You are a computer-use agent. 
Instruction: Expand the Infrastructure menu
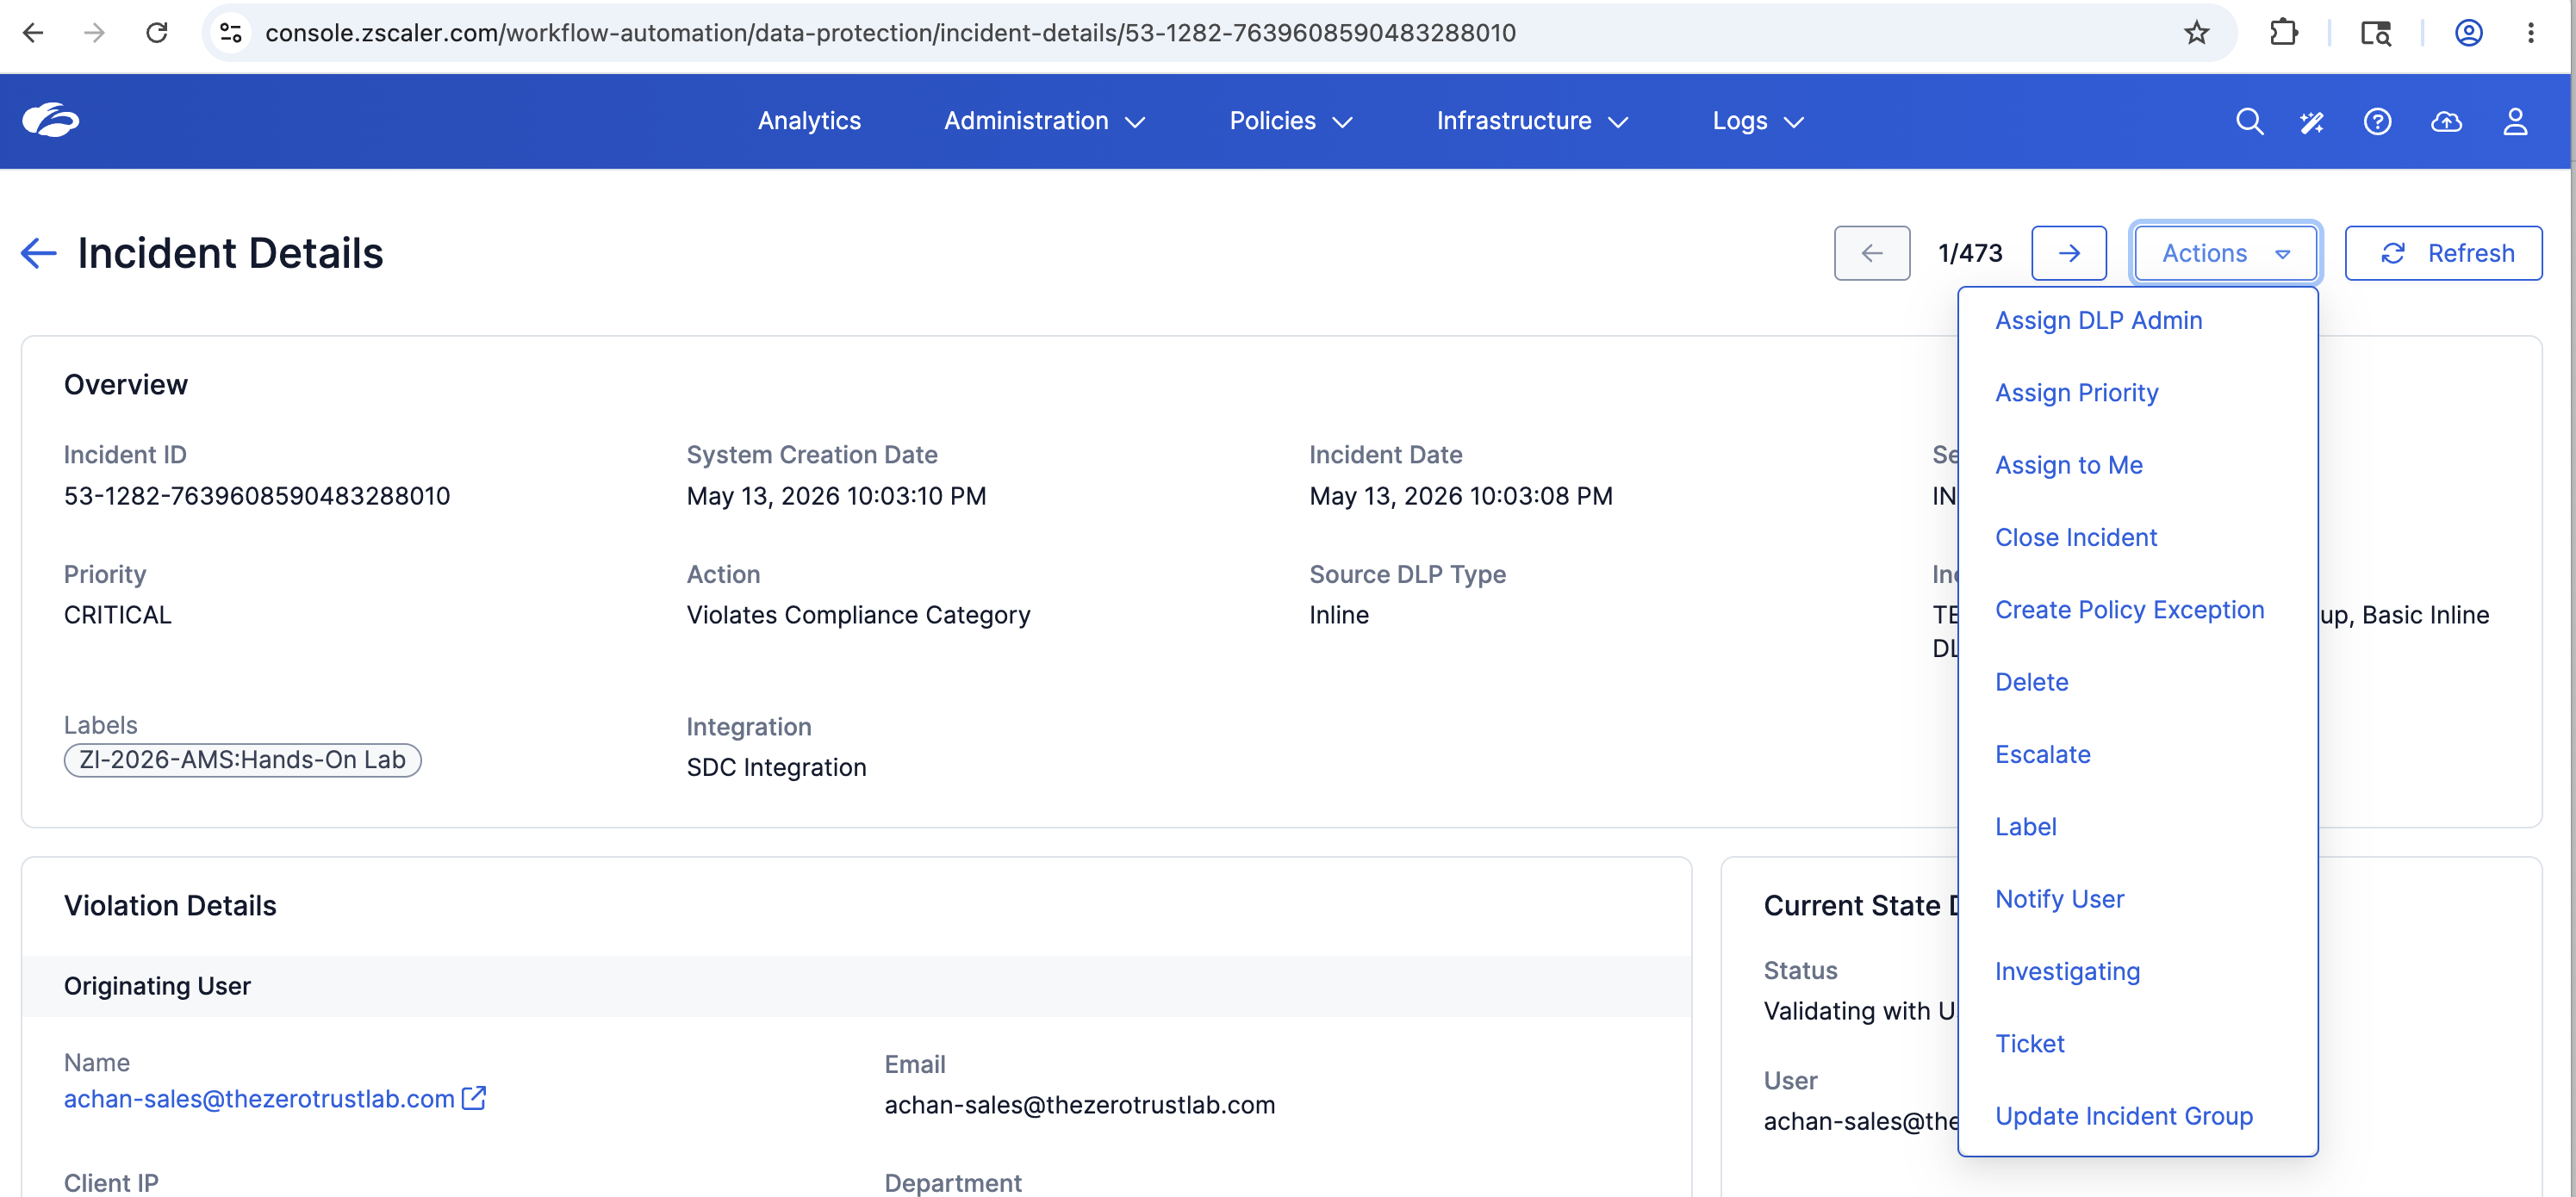point(1532,121)
